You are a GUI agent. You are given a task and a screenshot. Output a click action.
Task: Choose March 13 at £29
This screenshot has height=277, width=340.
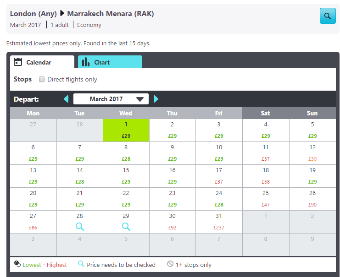[x=33, y=176]
